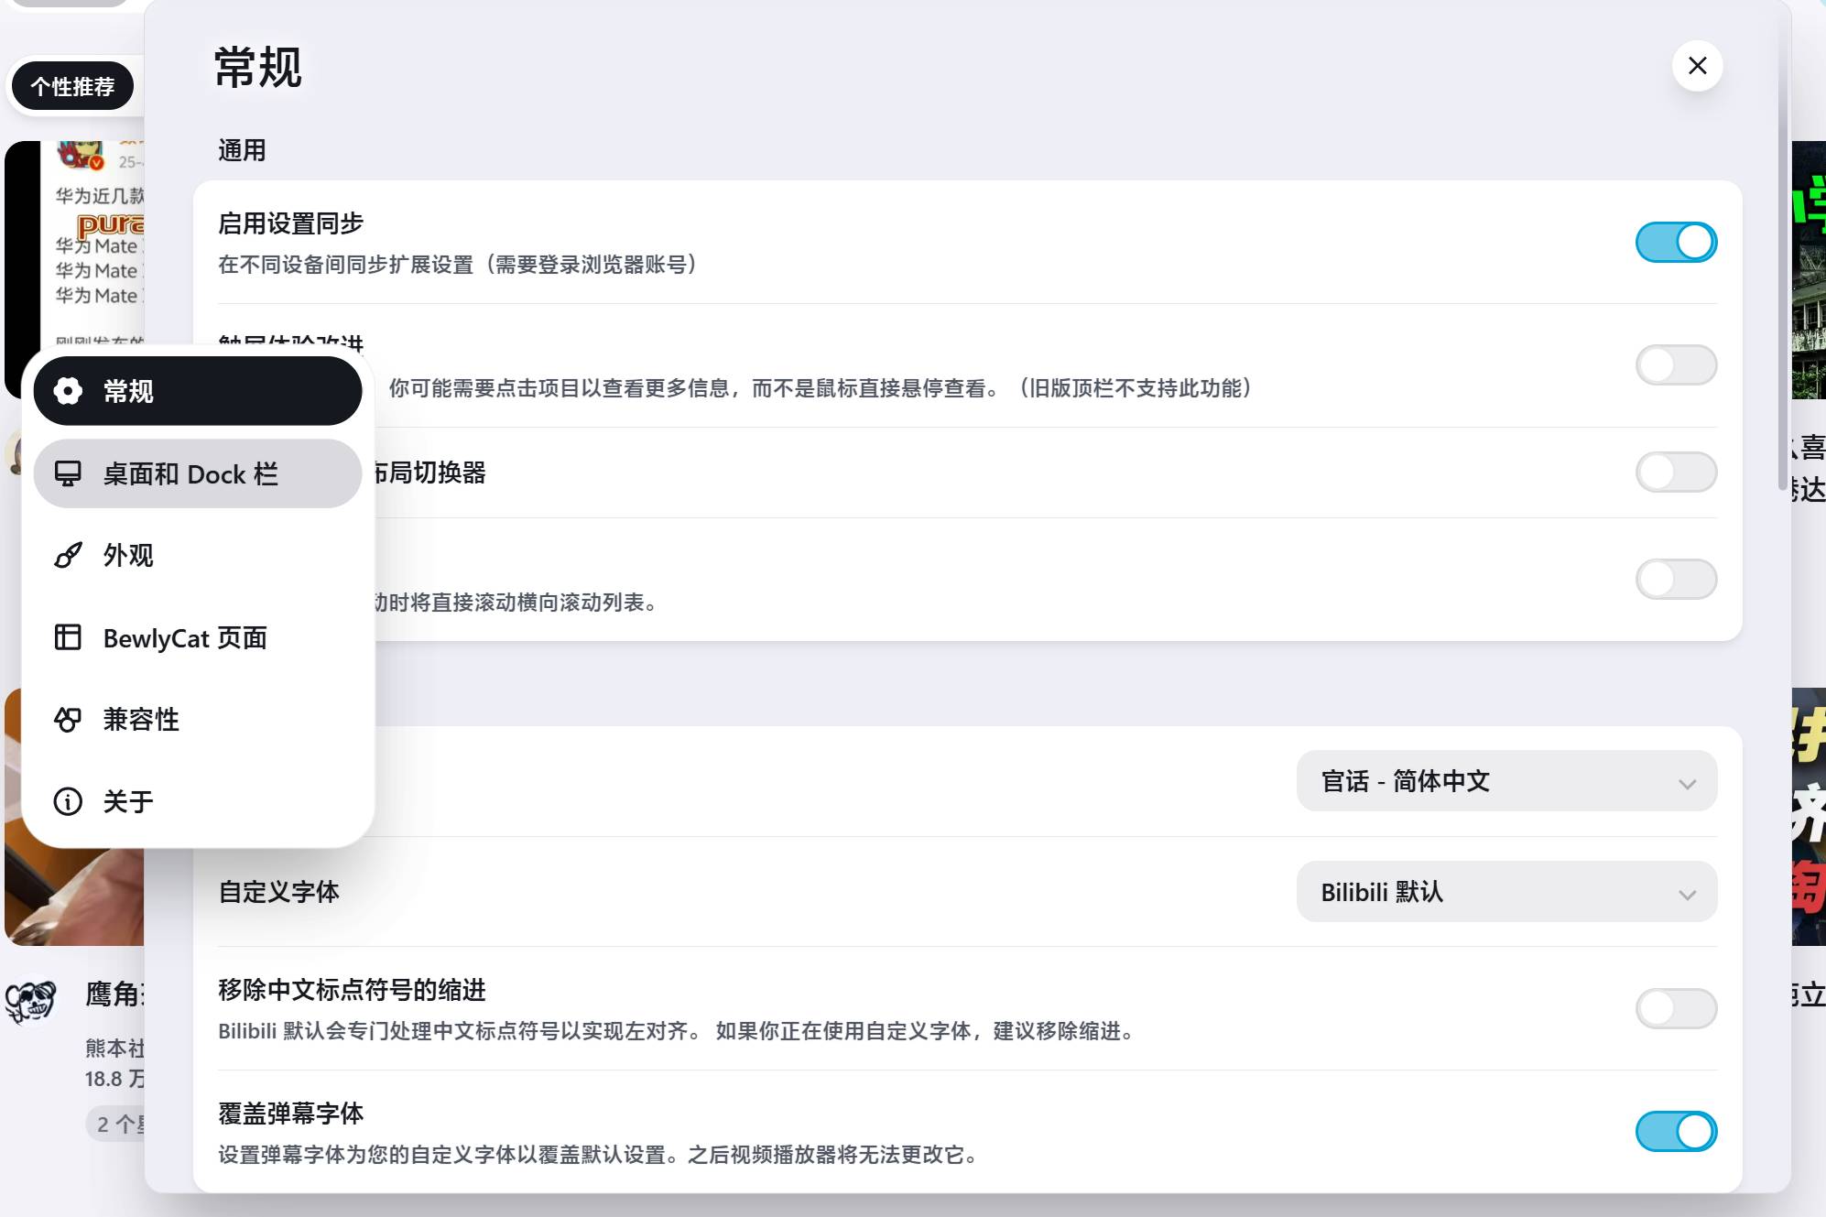Screen dimensions: 1826x1217
Task: Open the 鹰角 video uploader avatar
Action: [30, 1000]
